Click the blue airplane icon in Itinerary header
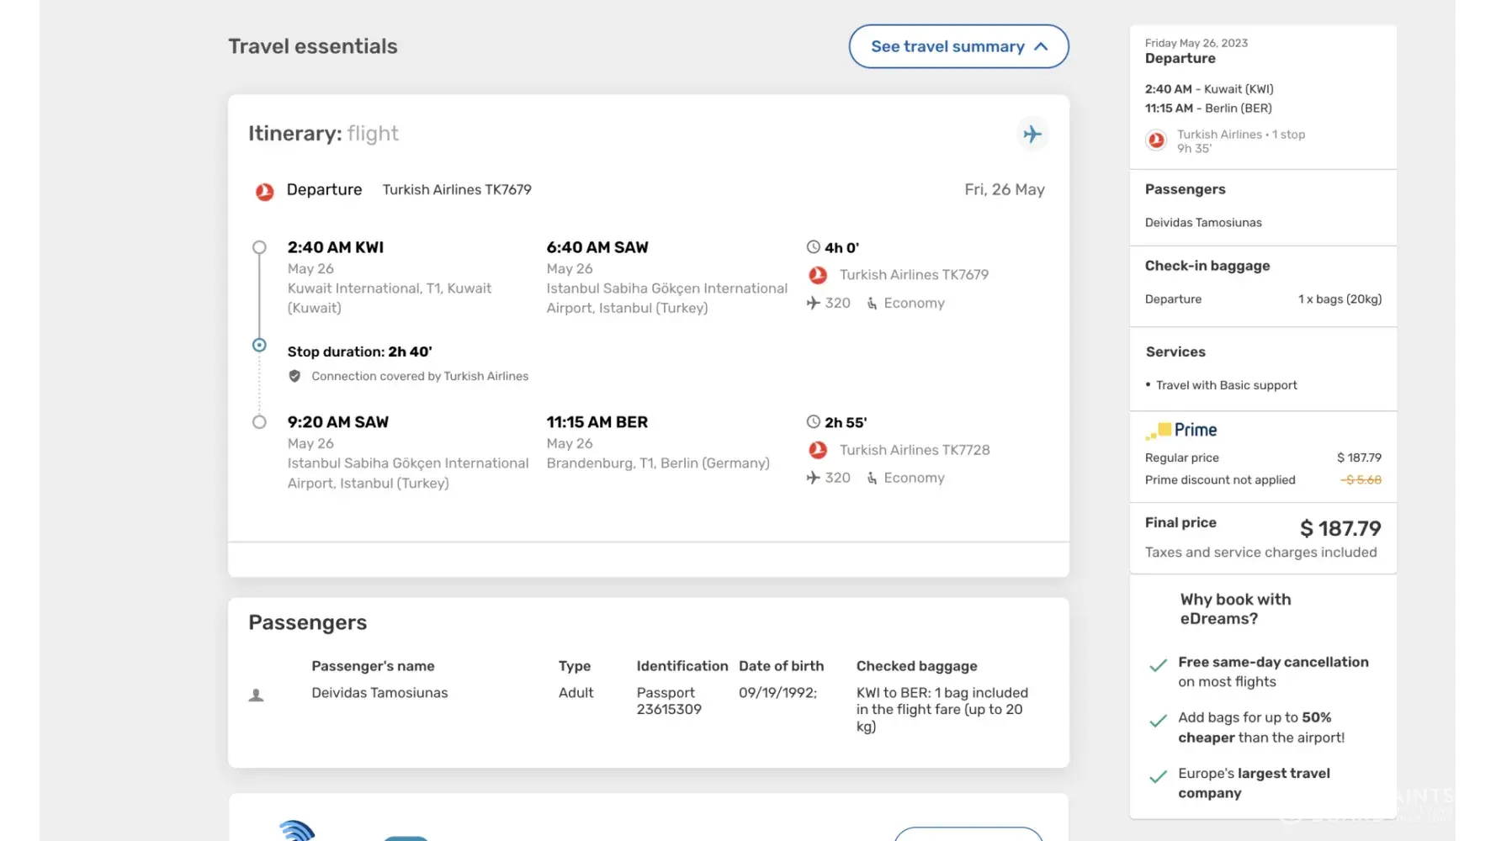 click(1032, 134)
